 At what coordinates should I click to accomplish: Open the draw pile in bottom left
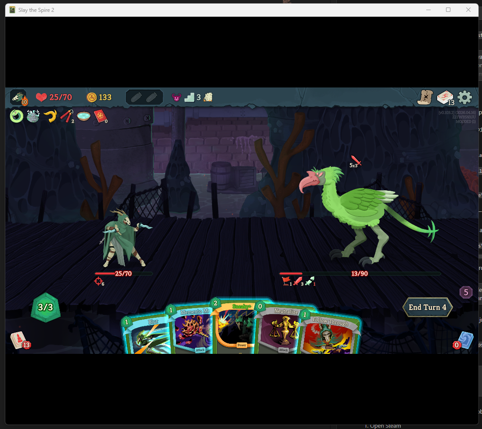click(x=18, y=340)
